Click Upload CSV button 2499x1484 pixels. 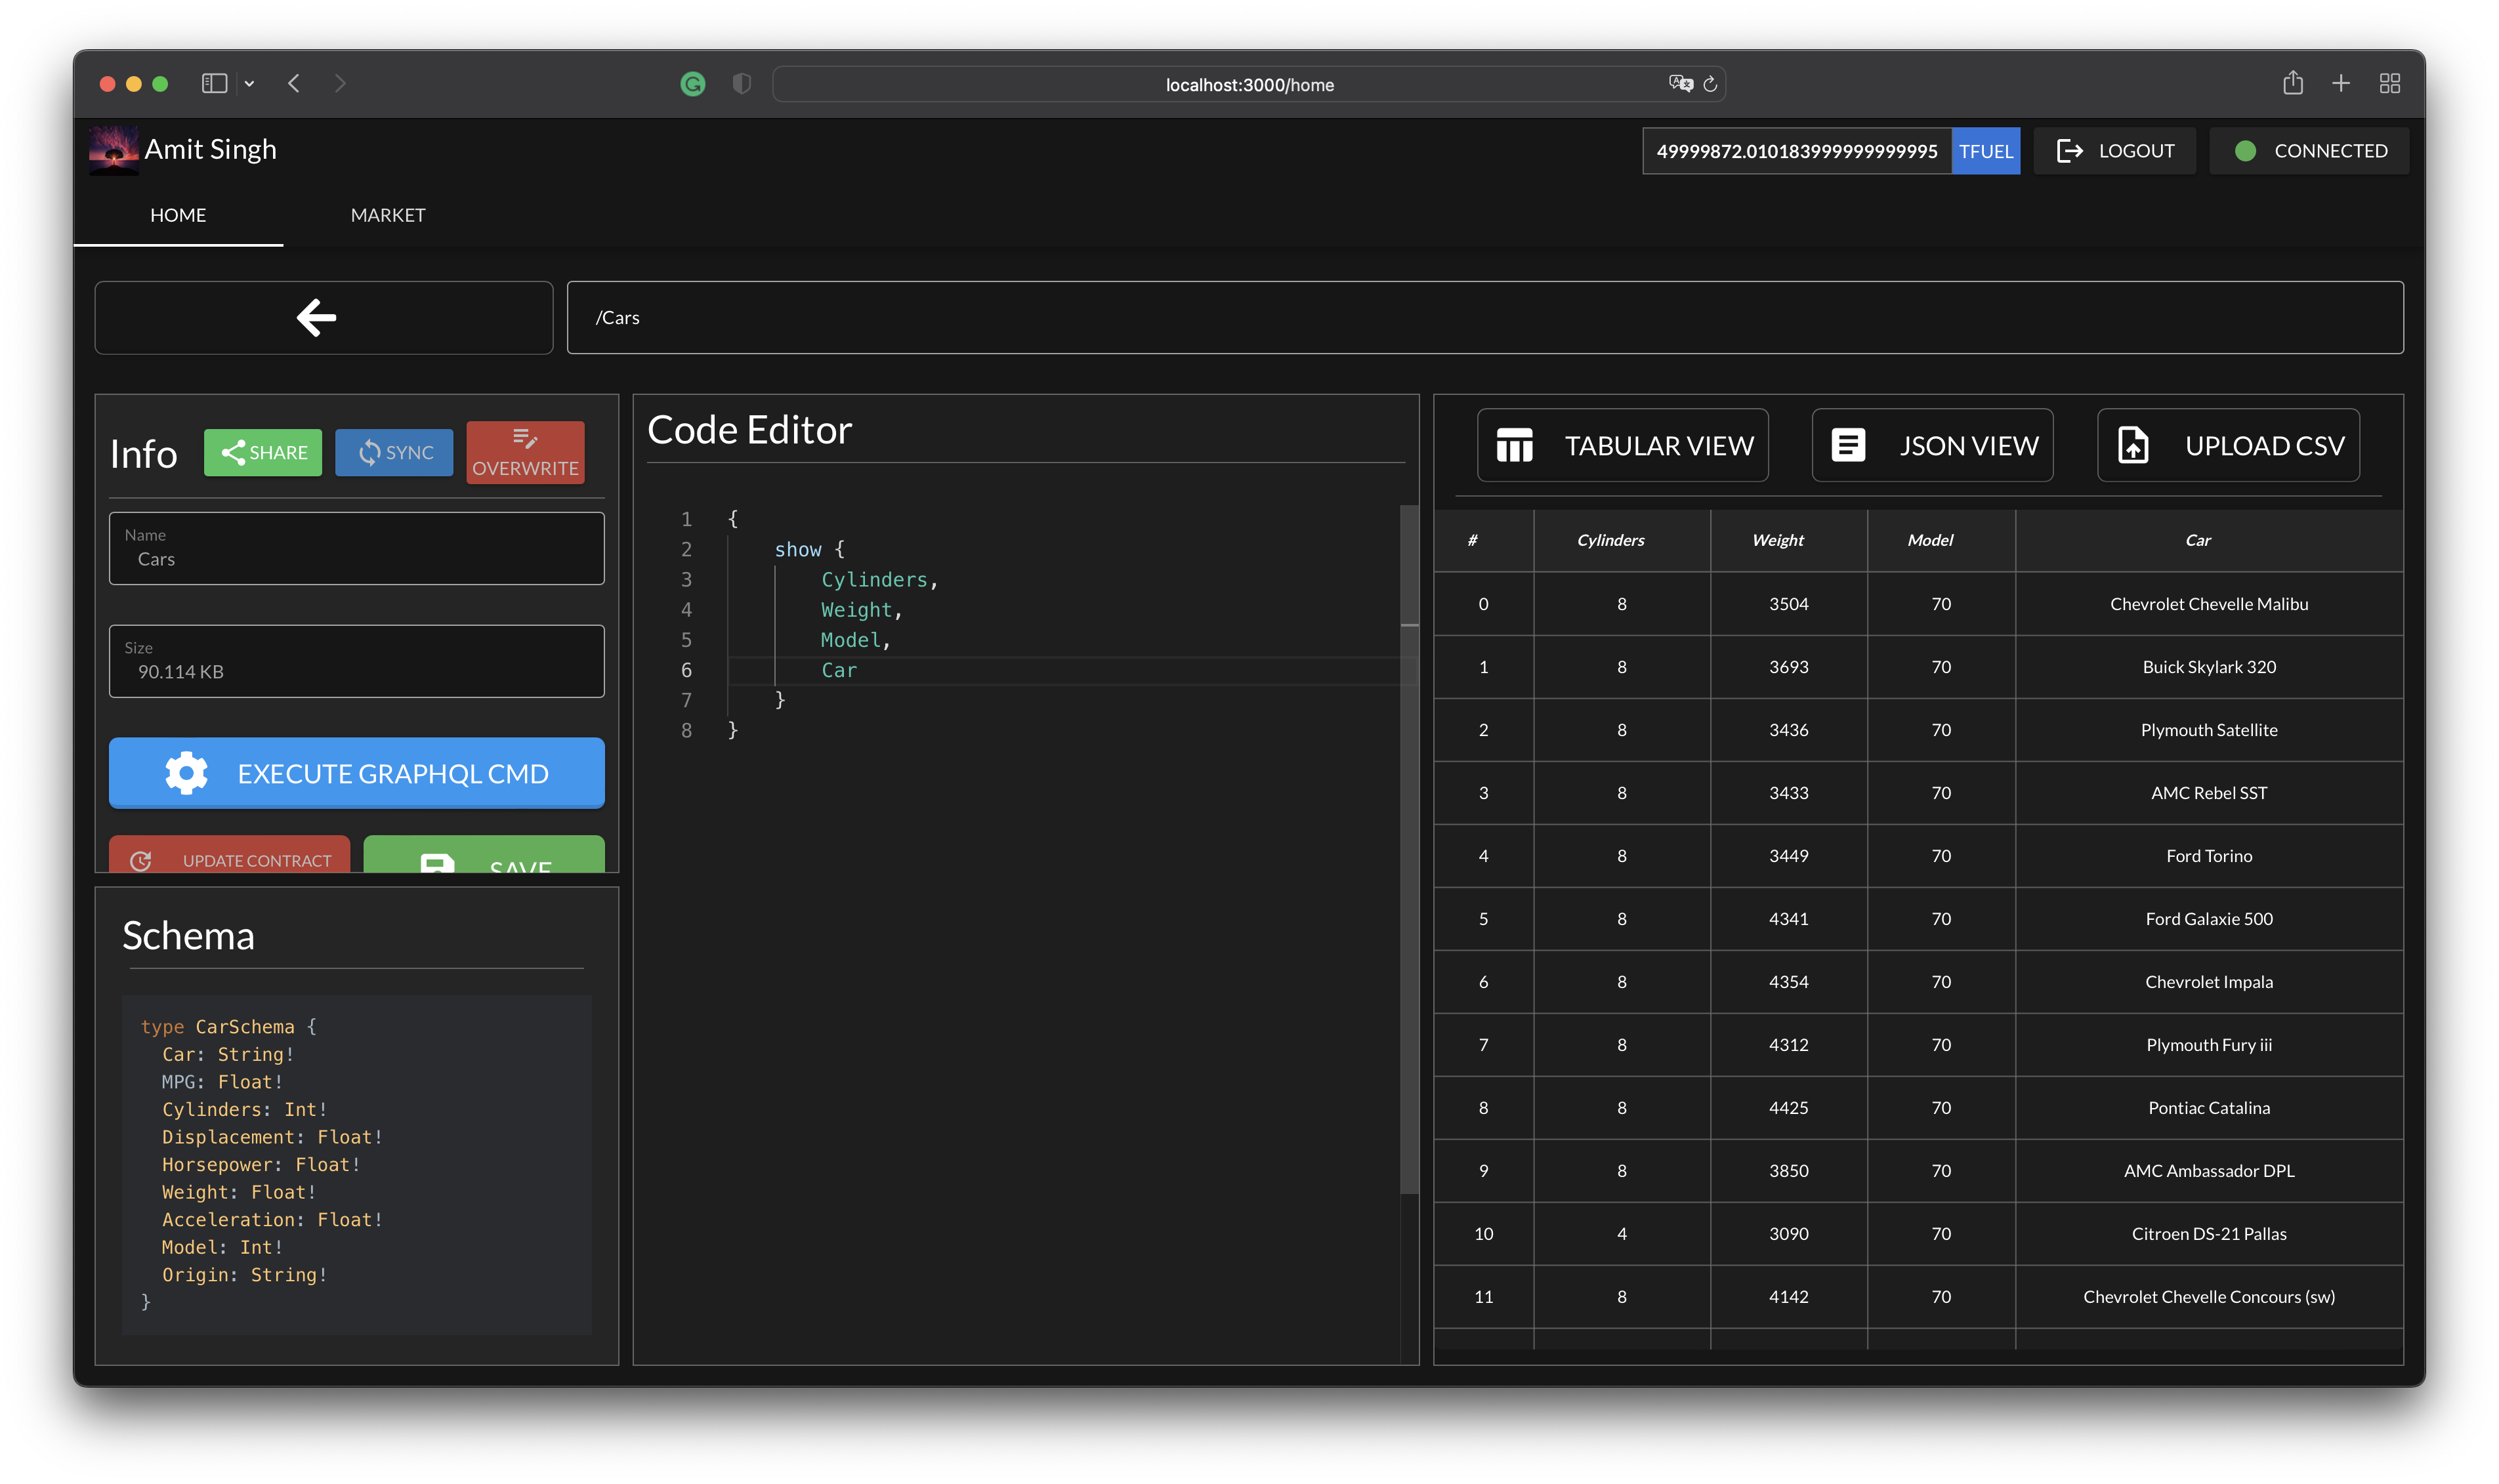(x=2228, y=445)
